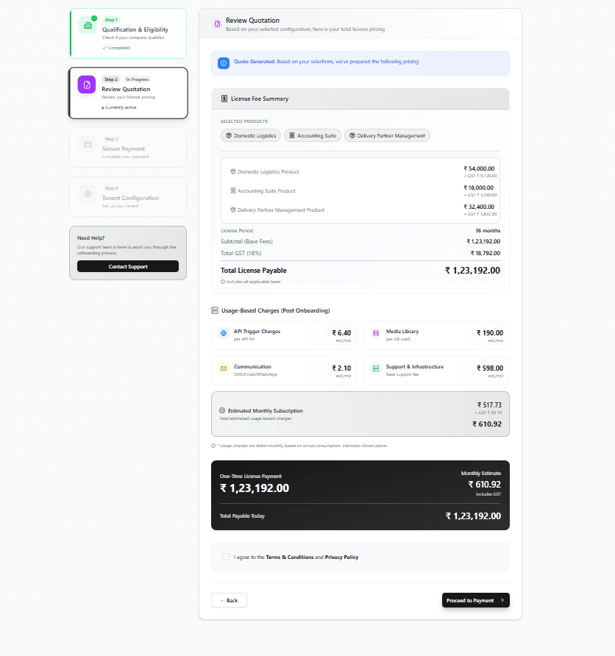Click the green Qualification & Eligibility step icon
The width and height of the screenshot is (615, 656).
pos(88,25)
